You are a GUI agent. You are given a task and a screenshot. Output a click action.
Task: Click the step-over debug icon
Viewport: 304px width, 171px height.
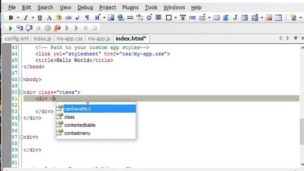point(29,28)
